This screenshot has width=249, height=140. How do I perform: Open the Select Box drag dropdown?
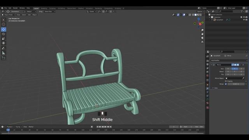point(50,12)
